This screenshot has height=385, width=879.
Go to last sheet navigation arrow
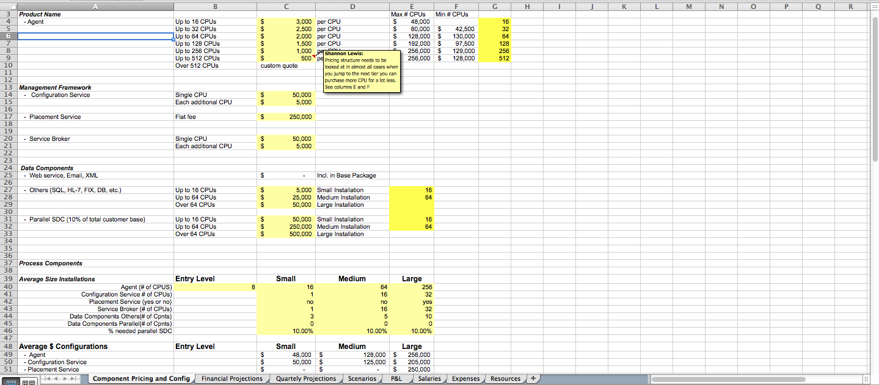73,378
